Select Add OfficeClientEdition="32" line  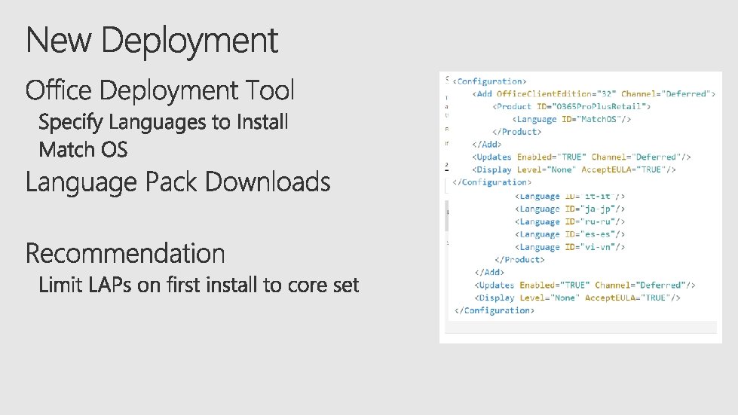coord(594,94)
